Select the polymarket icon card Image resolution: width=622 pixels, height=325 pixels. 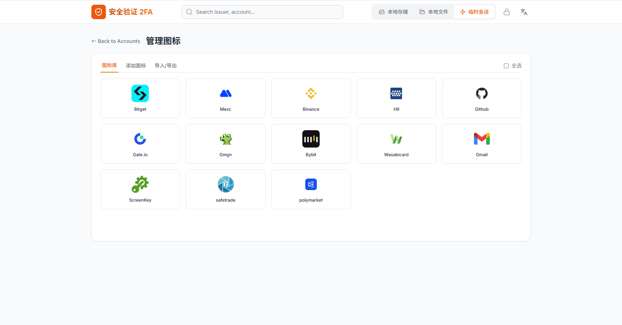pos(311,189)
